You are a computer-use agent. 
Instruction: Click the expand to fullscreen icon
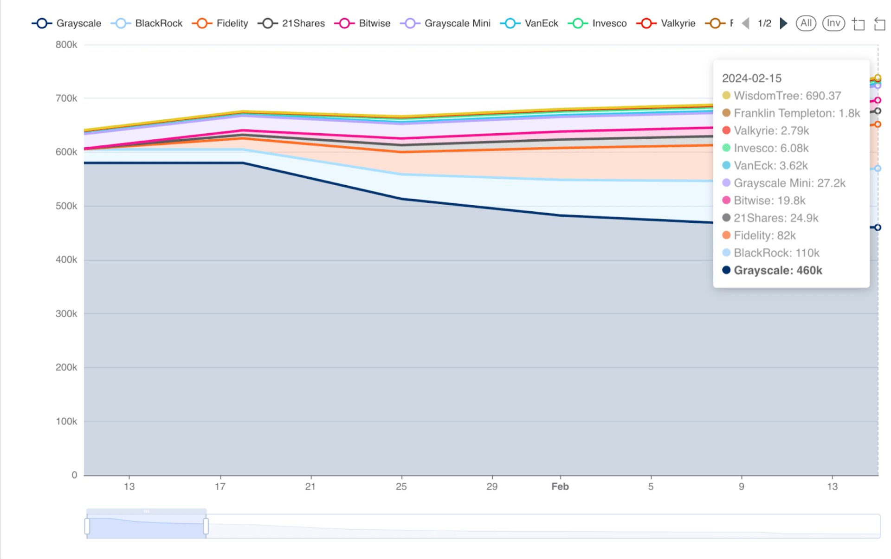click(859, 23)
